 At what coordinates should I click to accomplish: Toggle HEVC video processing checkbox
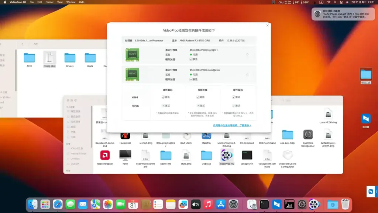[x=198, y=105]
